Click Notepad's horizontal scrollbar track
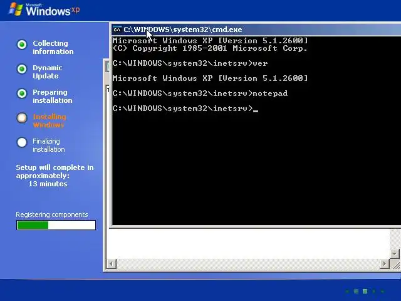401x301 pixels. click(x=248, y=263)
